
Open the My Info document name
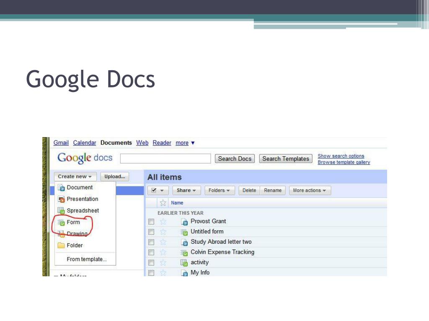pyautogui.click(x=200, y=273)
